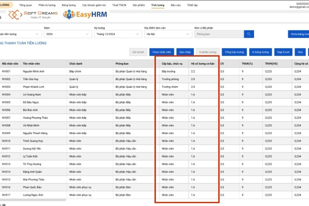The width and height of the screenshot is (309, 206).
Task: Click employee name Lương Ngọc Ánh
Action: pos(33,195)
